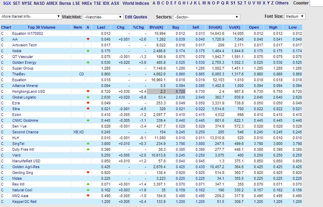Click green up arrow beside Golden Energy

pyautogui.click(x=88, y=62)
